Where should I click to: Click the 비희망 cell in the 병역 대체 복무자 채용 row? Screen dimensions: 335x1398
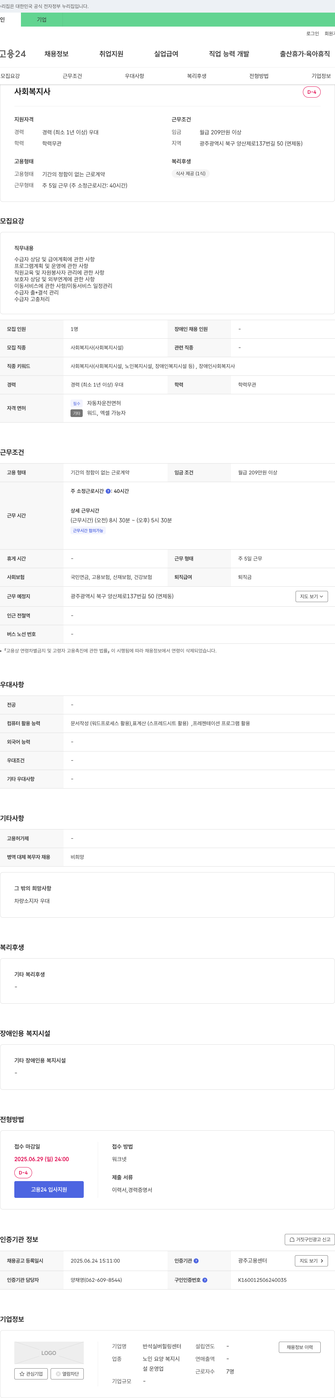pos(77,857)
